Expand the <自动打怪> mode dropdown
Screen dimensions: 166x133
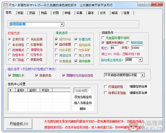[62, 24]
